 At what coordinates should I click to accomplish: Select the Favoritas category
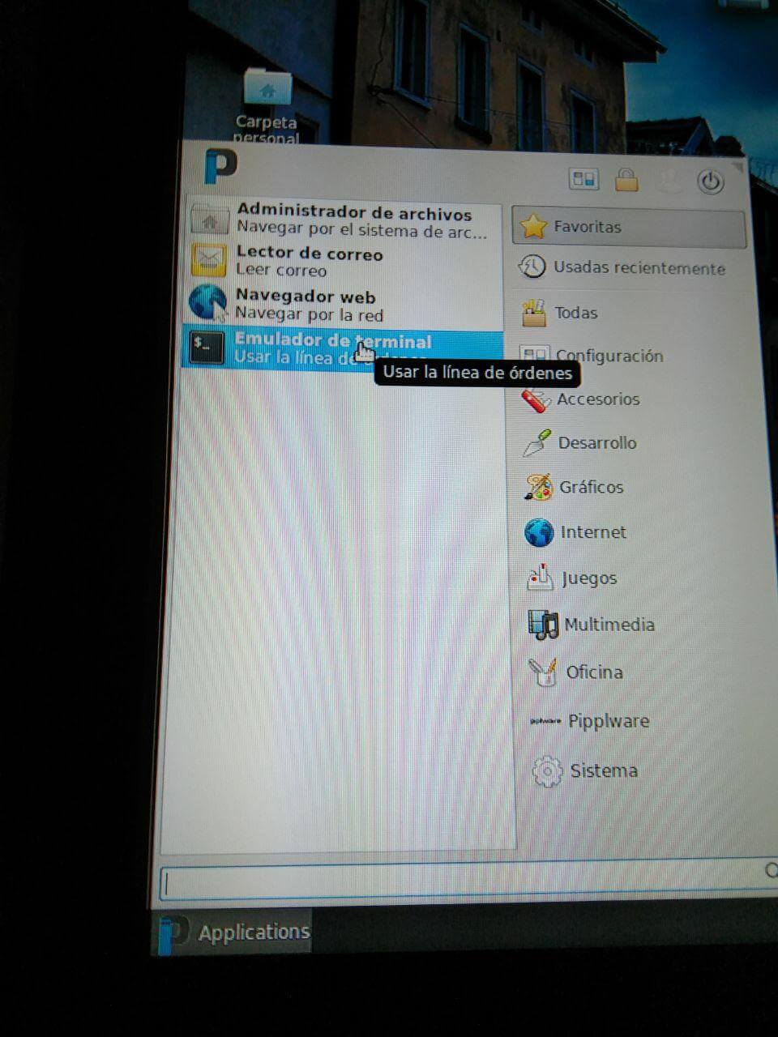click(x=628, y=227)
